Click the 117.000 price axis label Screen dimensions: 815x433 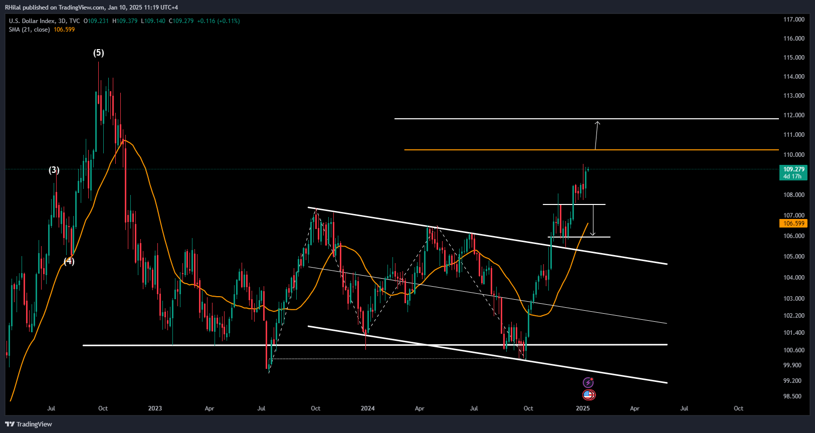(x=794, y=20)
